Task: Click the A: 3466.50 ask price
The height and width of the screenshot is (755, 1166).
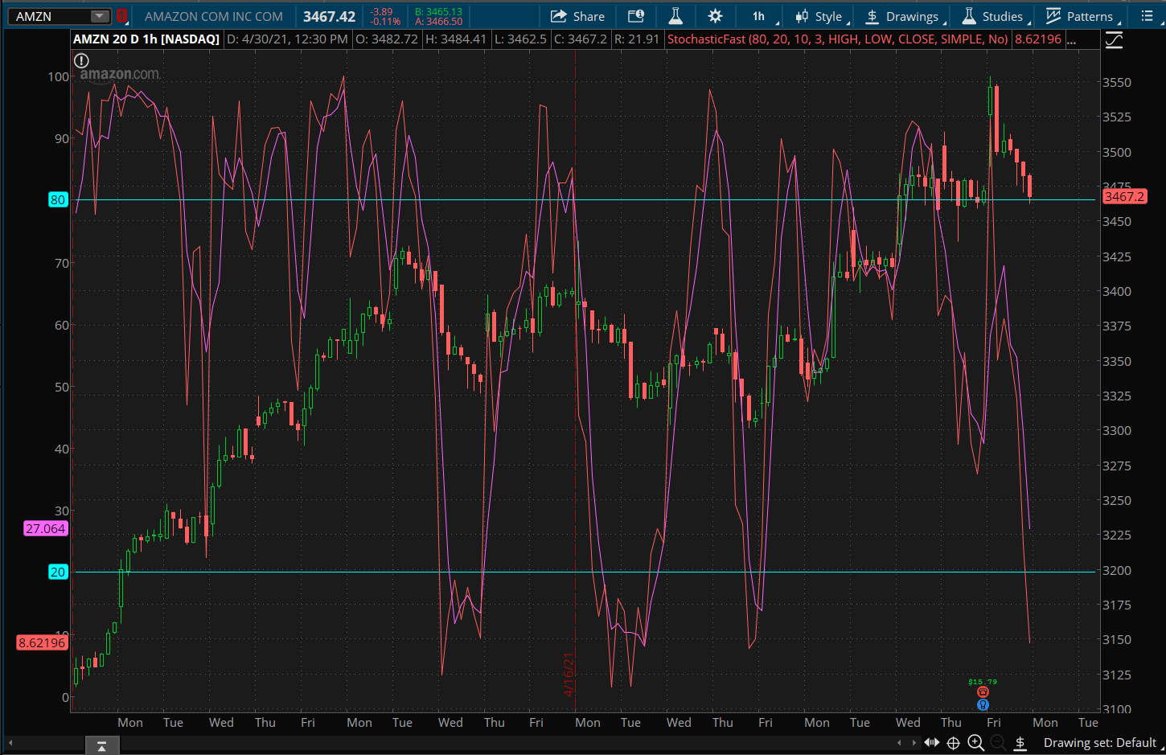Action: 438,22
